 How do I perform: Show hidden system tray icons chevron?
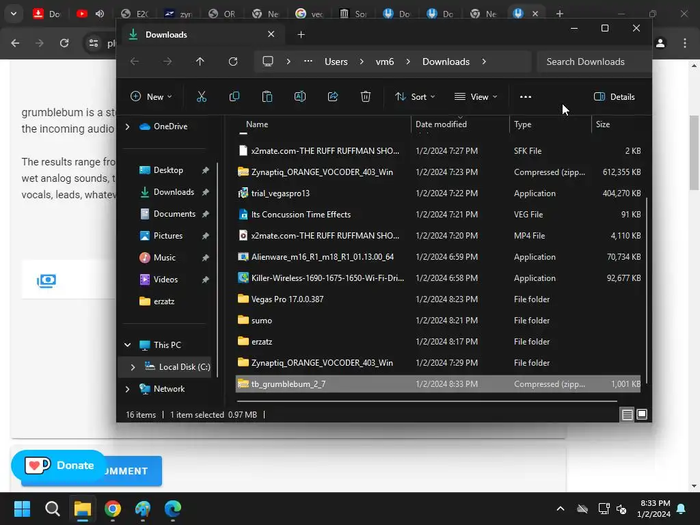click(x=561, y=509)
